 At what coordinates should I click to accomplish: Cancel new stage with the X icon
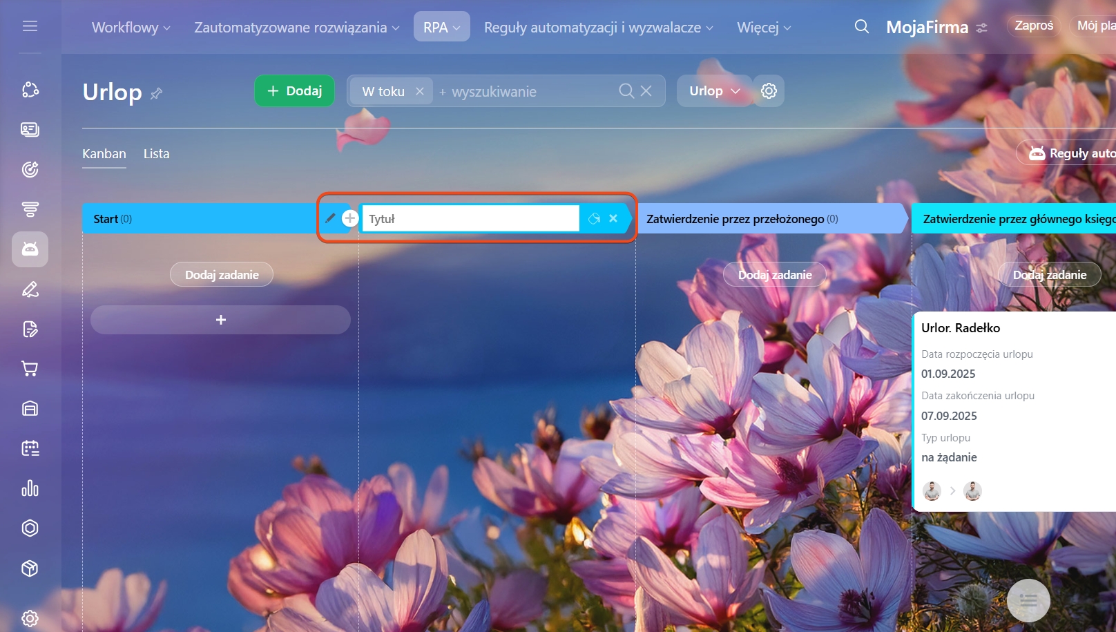pyautogui.click(x=613, y=218)
